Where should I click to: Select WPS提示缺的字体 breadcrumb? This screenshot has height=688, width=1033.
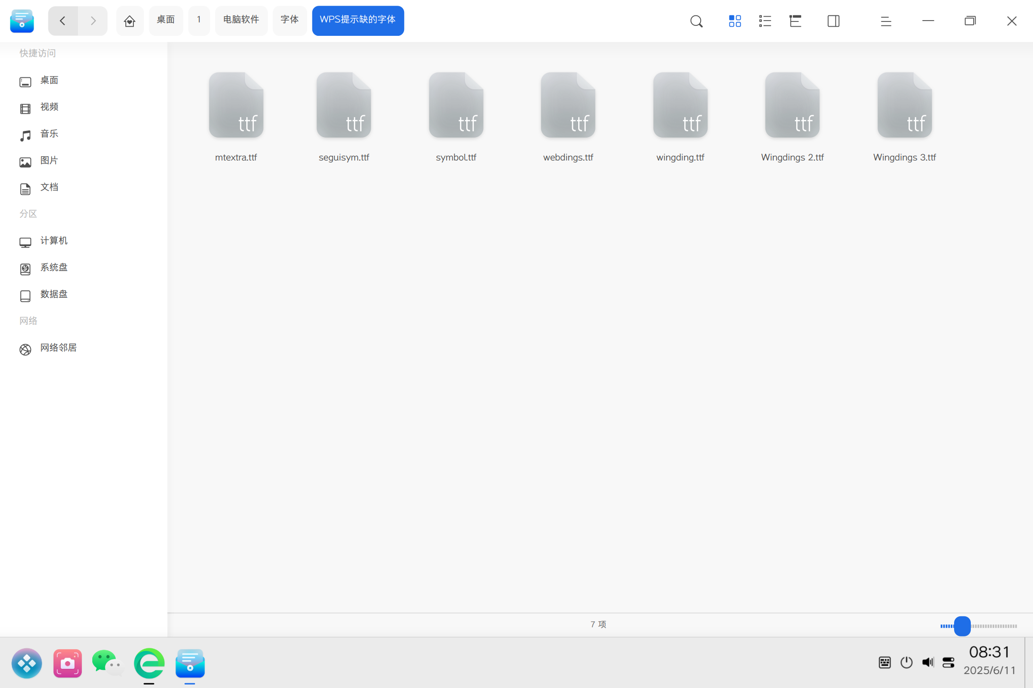coord(358,21)
